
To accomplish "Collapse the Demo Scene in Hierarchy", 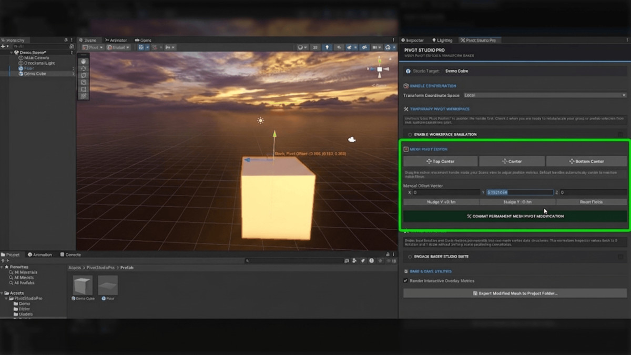I will coord(11,53).
